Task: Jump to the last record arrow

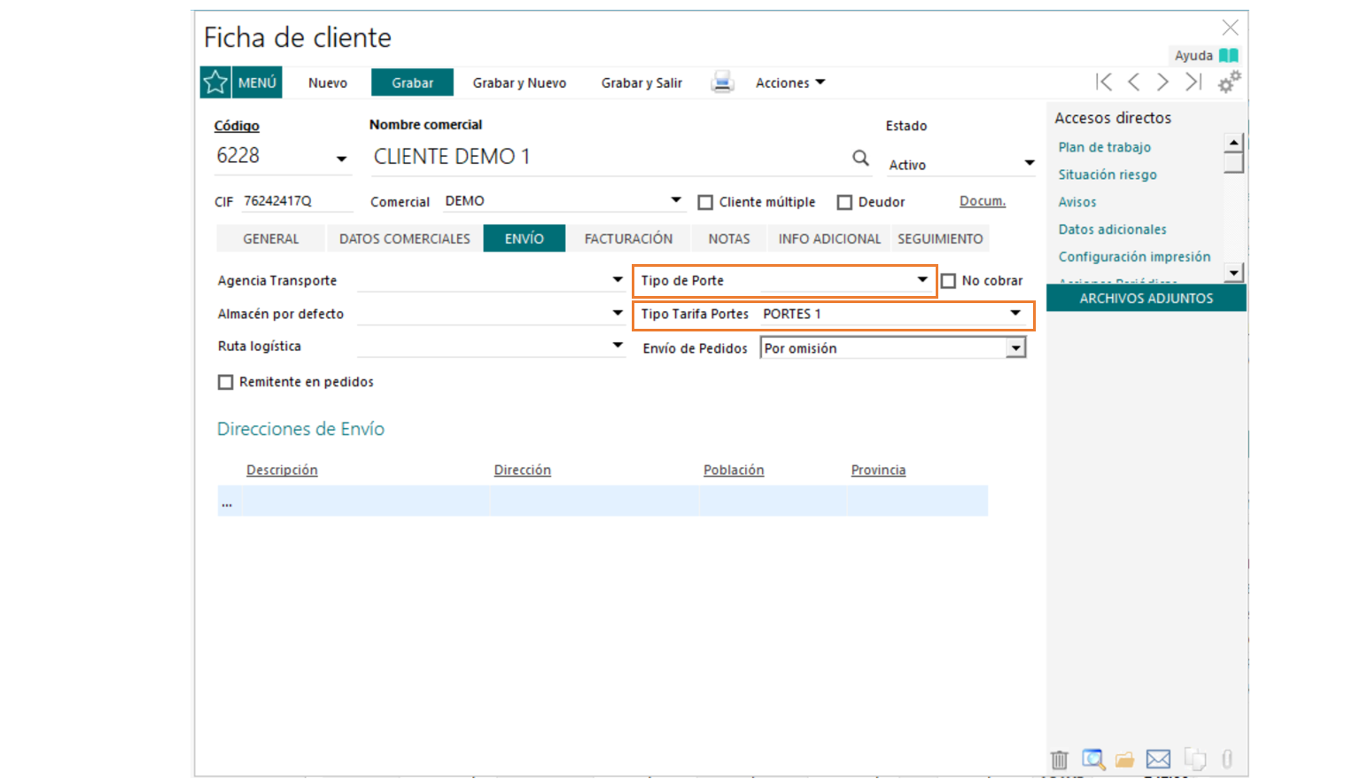Action: tap(1193, 82)
